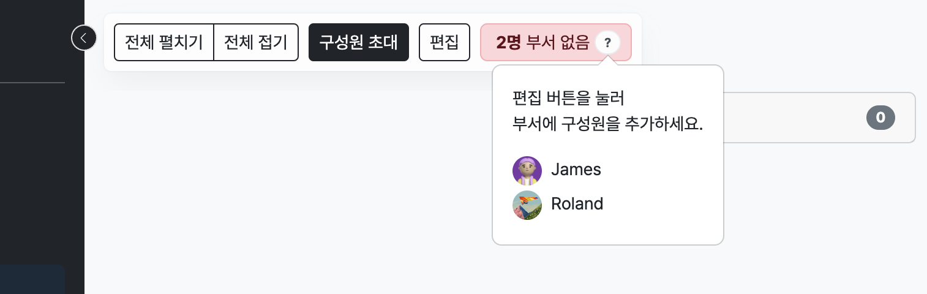The height and width of the screenshot is (294, 927).
Task: Expand all departments with 전체 펼치기
Action: click(164, 42)
